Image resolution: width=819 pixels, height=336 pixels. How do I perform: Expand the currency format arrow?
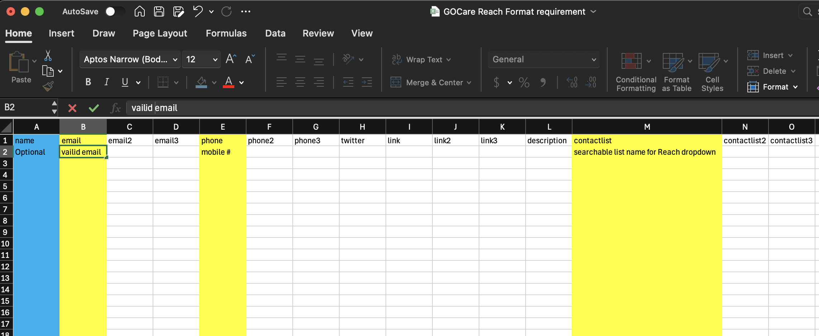pyautogui.click(x=509, y=83)
